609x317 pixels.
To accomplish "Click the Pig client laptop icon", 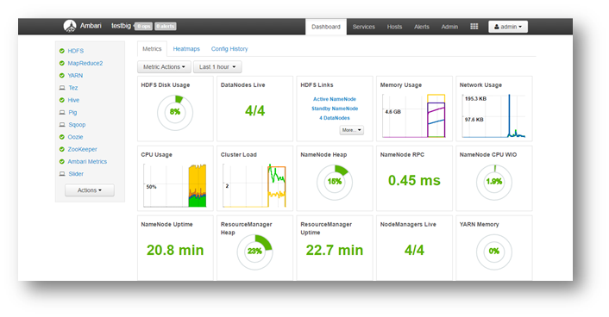I will coord(62,112).
